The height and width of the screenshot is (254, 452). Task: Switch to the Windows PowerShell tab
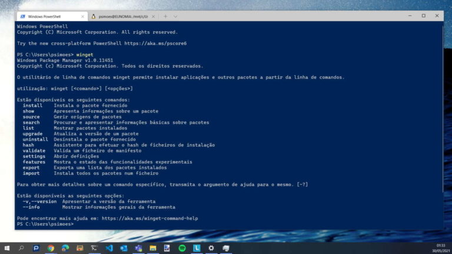click(47, 16)
